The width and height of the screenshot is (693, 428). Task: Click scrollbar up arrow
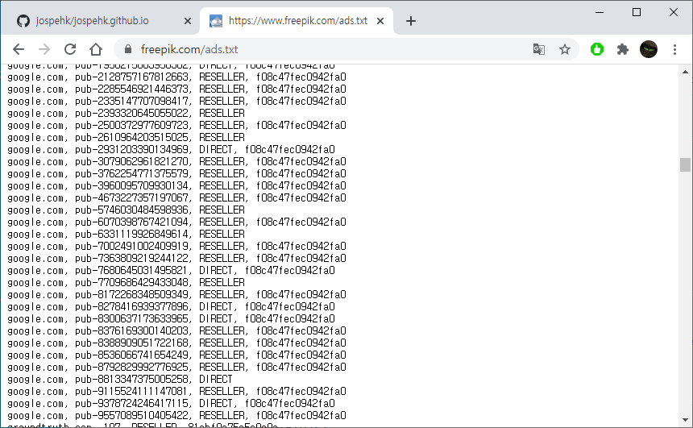pyautogui.click(x=685, y=71)
